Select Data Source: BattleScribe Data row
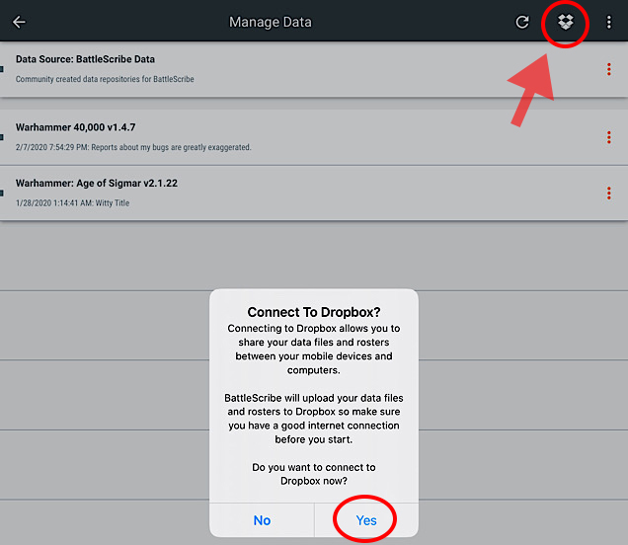This screenshot has height=545, width=628. click(x=314, y=69)
